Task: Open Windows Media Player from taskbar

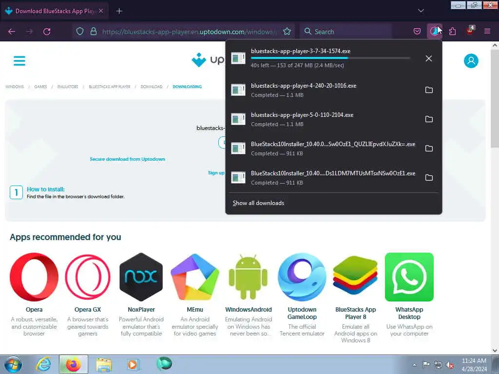Action: 133,364
